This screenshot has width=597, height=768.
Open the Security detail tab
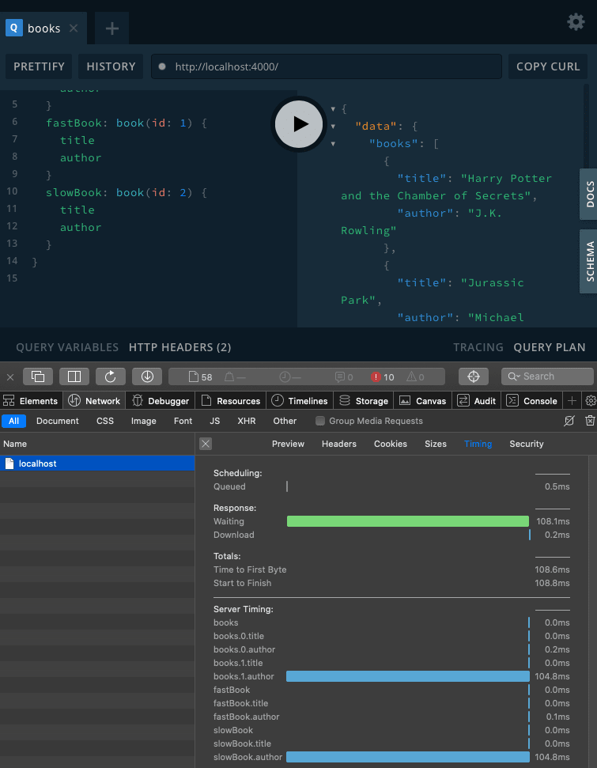tap(527, 444)
